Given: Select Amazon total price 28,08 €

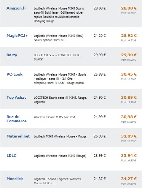Looking at the screenshot, I should pos(129,8).
